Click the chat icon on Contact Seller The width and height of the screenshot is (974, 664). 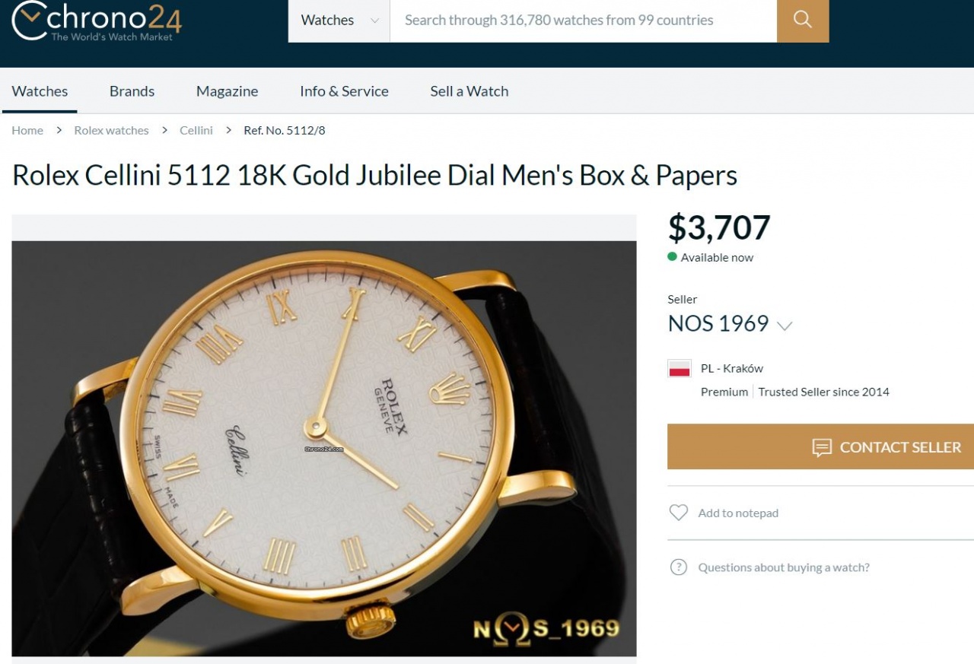(x=822, y=447)
